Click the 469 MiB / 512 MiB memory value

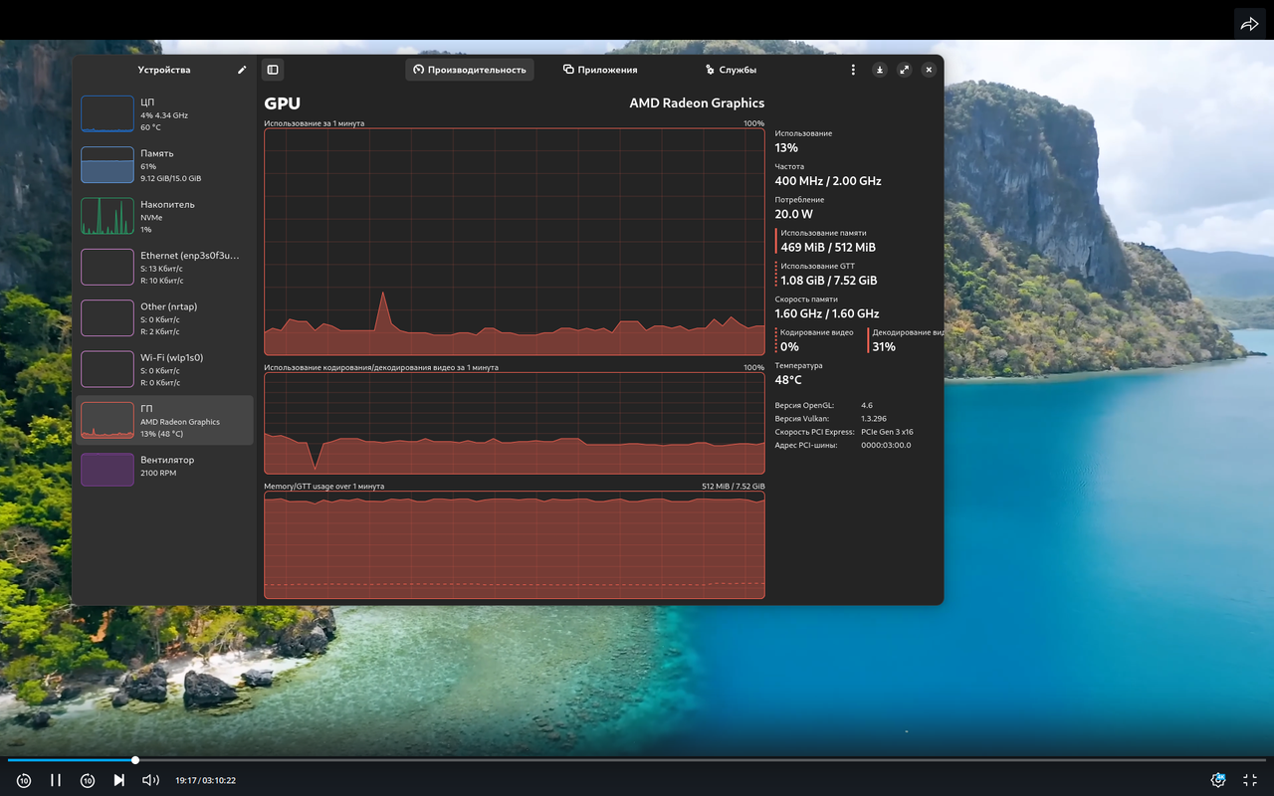828,248
